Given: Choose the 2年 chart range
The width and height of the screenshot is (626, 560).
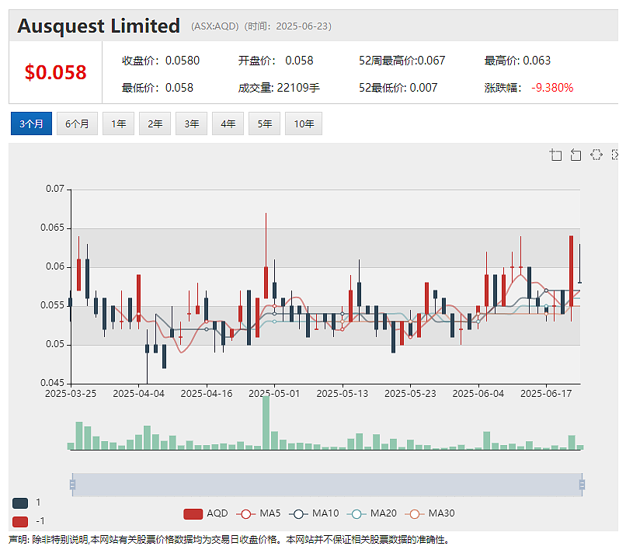Looking at the screenshot, I should point(155,123).
